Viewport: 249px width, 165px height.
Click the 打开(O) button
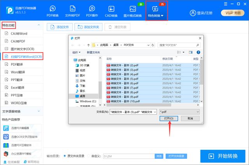pos(168,118)
